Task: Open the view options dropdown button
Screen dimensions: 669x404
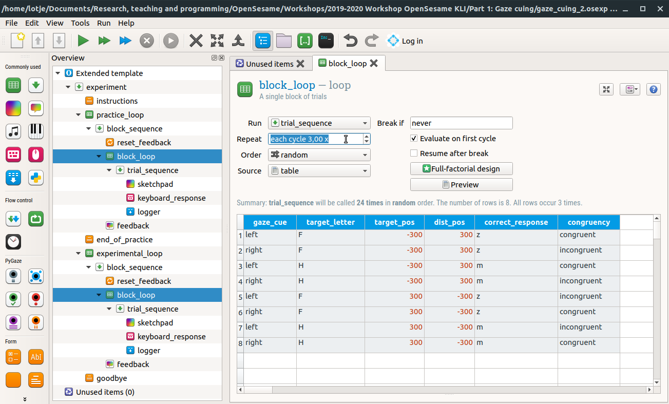Action: (629, 89)
